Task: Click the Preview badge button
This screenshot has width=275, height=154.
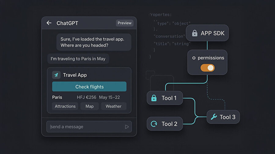Action: 124,23
